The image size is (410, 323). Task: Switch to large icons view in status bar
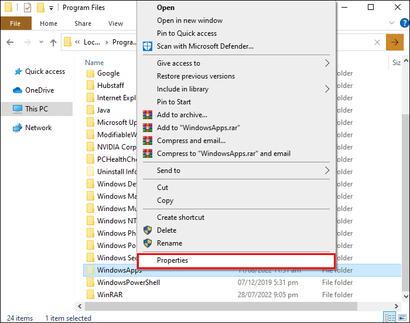[403, 318]
